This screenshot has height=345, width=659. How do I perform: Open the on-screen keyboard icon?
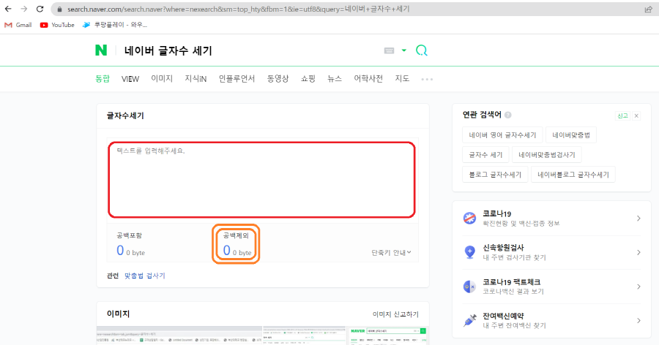(390, 50)
